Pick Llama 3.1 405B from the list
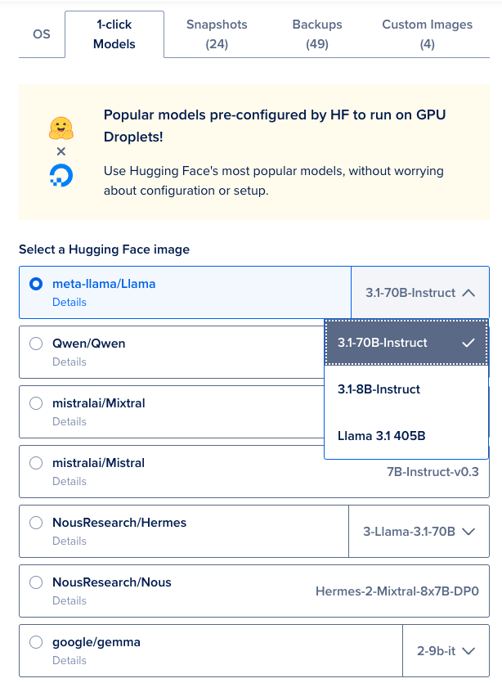 382,436
